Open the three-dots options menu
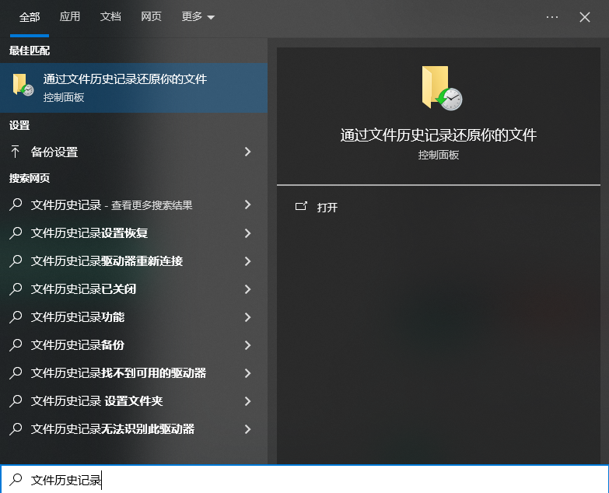 tap(552, 17)
